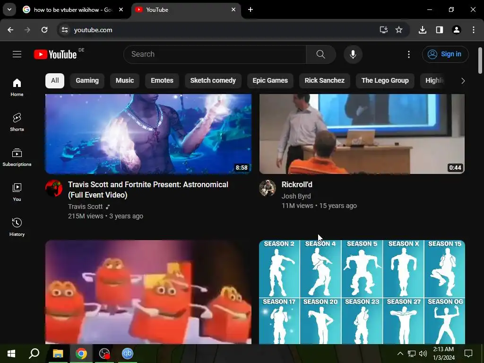Click the YouTube logo
Image resolution: width=484 pixels, height=363 pixels.
[x=55, y=54]
